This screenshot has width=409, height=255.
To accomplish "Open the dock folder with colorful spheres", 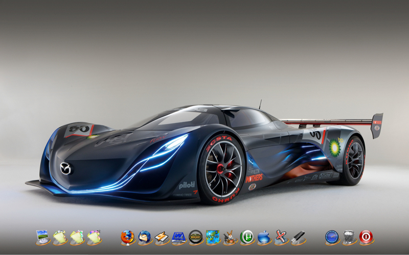I will 94,237.
